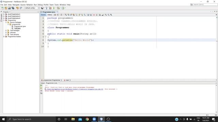
Task: Open File Explorer from the taskbar
Action: [x=73, y=119]
